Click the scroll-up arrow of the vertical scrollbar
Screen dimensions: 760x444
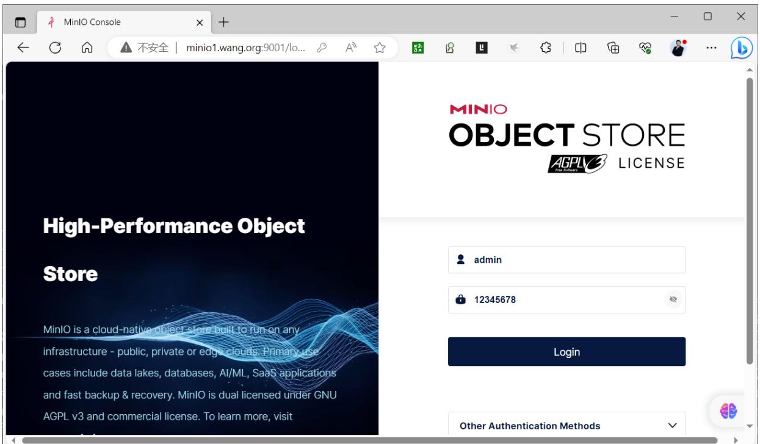750,69
